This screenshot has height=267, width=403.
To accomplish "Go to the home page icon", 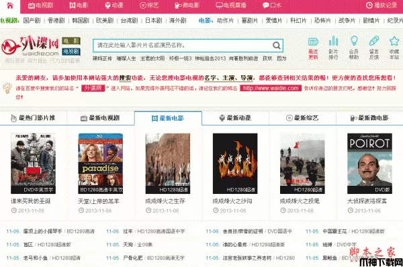I will pyautogui.click(x=10, y=5).
